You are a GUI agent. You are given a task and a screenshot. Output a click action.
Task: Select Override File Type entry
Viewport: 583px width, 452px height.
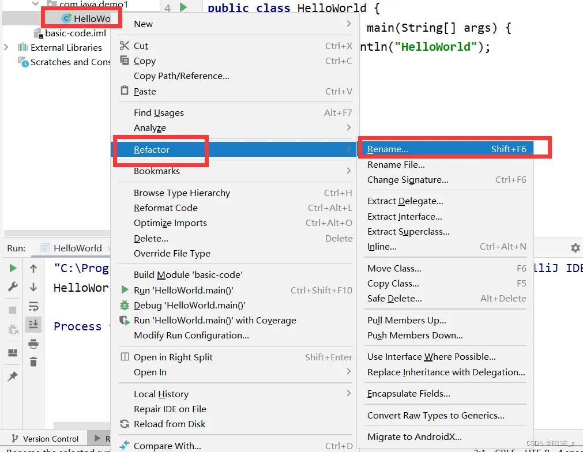point(235,253)
